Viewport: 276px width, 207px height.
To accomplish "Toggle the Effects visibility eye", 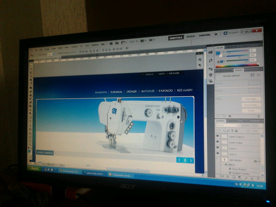I will coord(226,164).
